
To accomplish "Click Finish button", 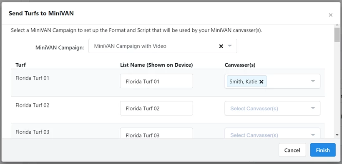I will pyautogui.click(x=323, y=150).
